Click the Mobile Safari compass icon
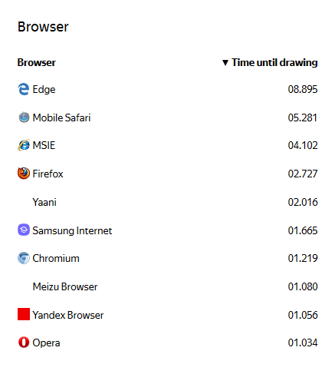 24,117
